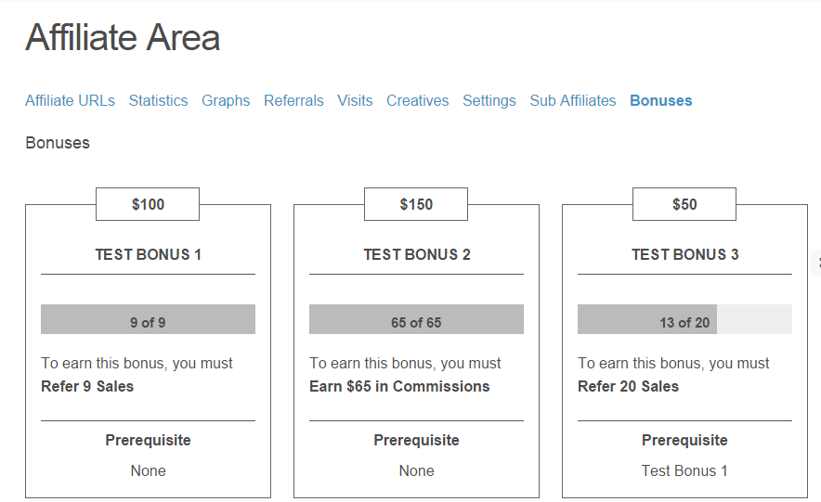Click the $150 bonus amount badge
This screenshot has height=502, width=821.
pos(416,204)
